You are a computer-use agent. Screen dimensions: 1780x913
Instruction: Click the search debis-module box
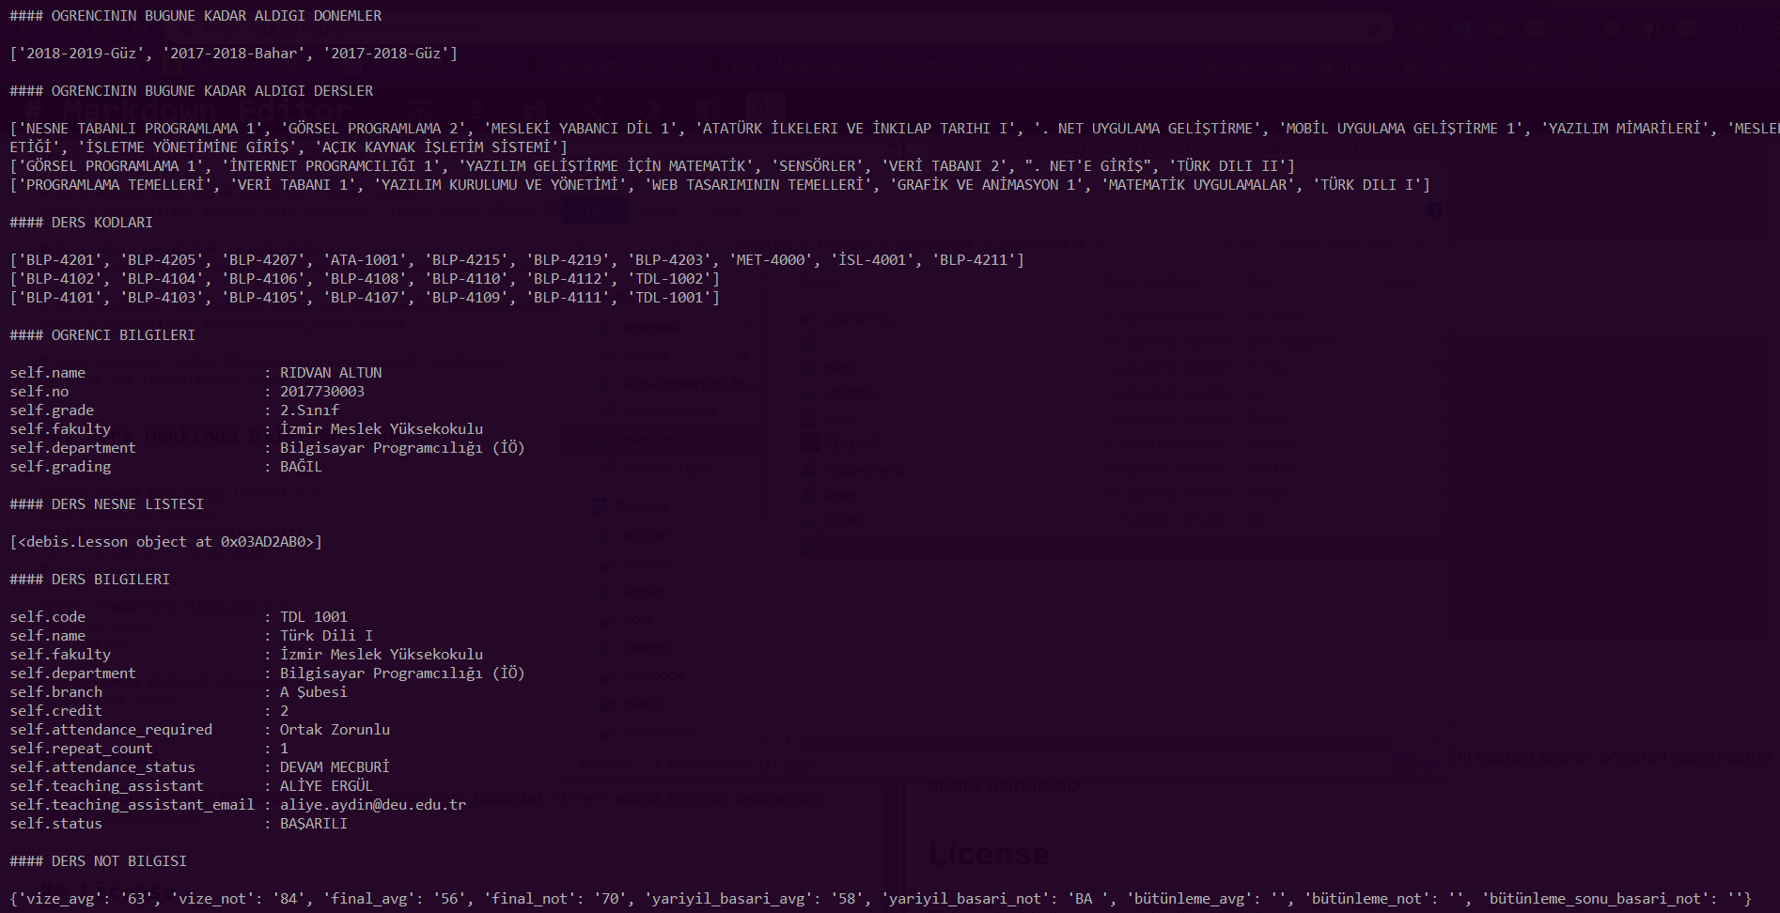tap(1346, 243)
